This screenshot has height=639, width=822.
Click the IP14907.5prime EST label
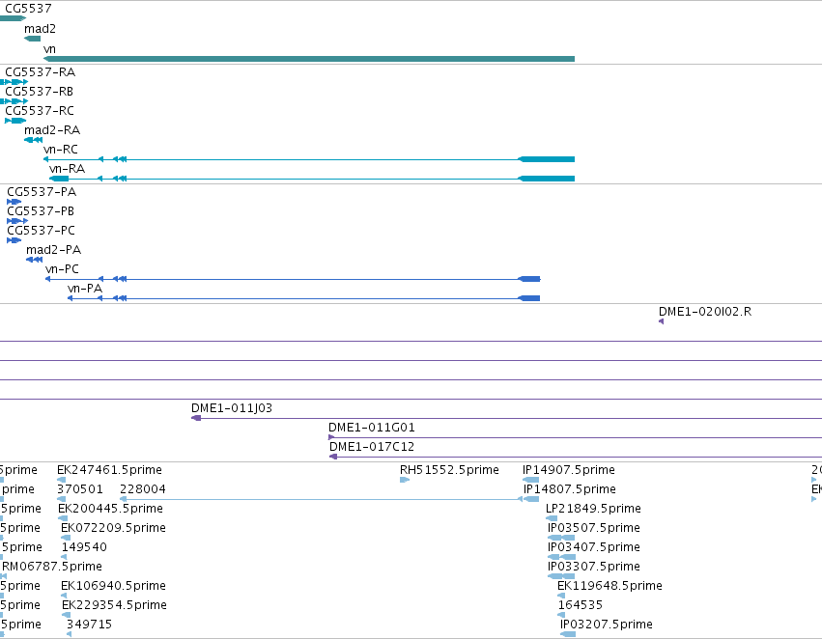point(569,470)
